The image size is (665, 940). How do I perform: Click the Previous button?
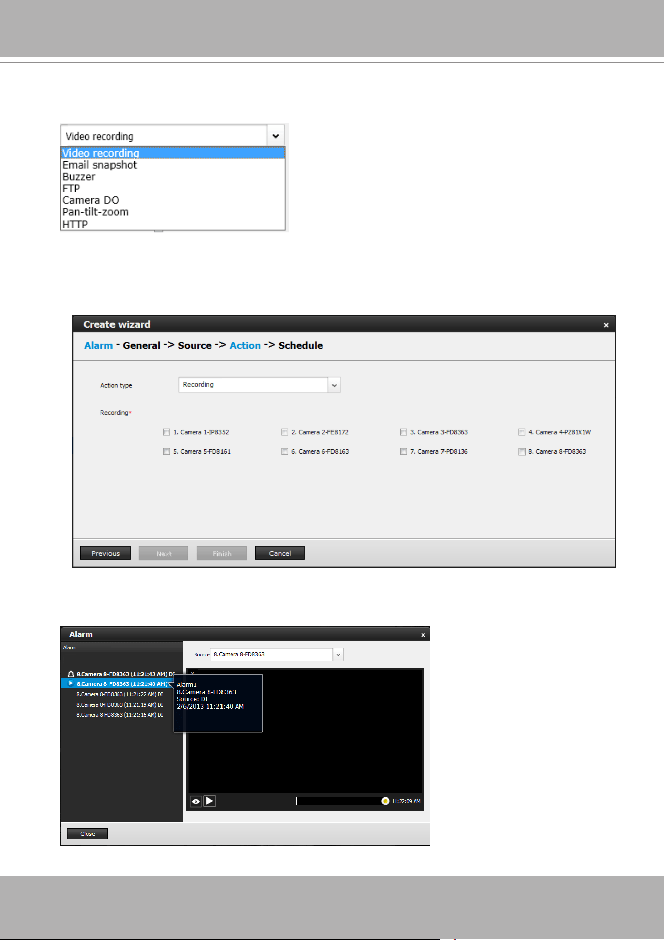coord(105,553)
